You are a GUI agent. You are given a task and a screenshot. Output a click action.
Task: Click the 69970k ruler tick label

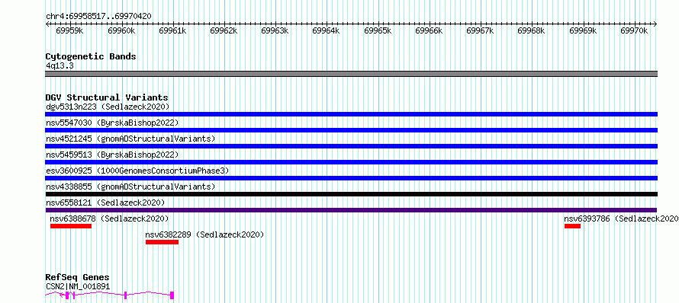[x=634, y=30]
